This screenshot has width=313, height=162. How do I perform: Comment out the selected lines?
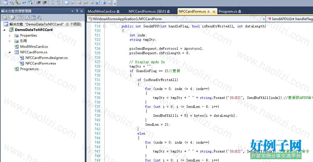[x=53, y=3]
